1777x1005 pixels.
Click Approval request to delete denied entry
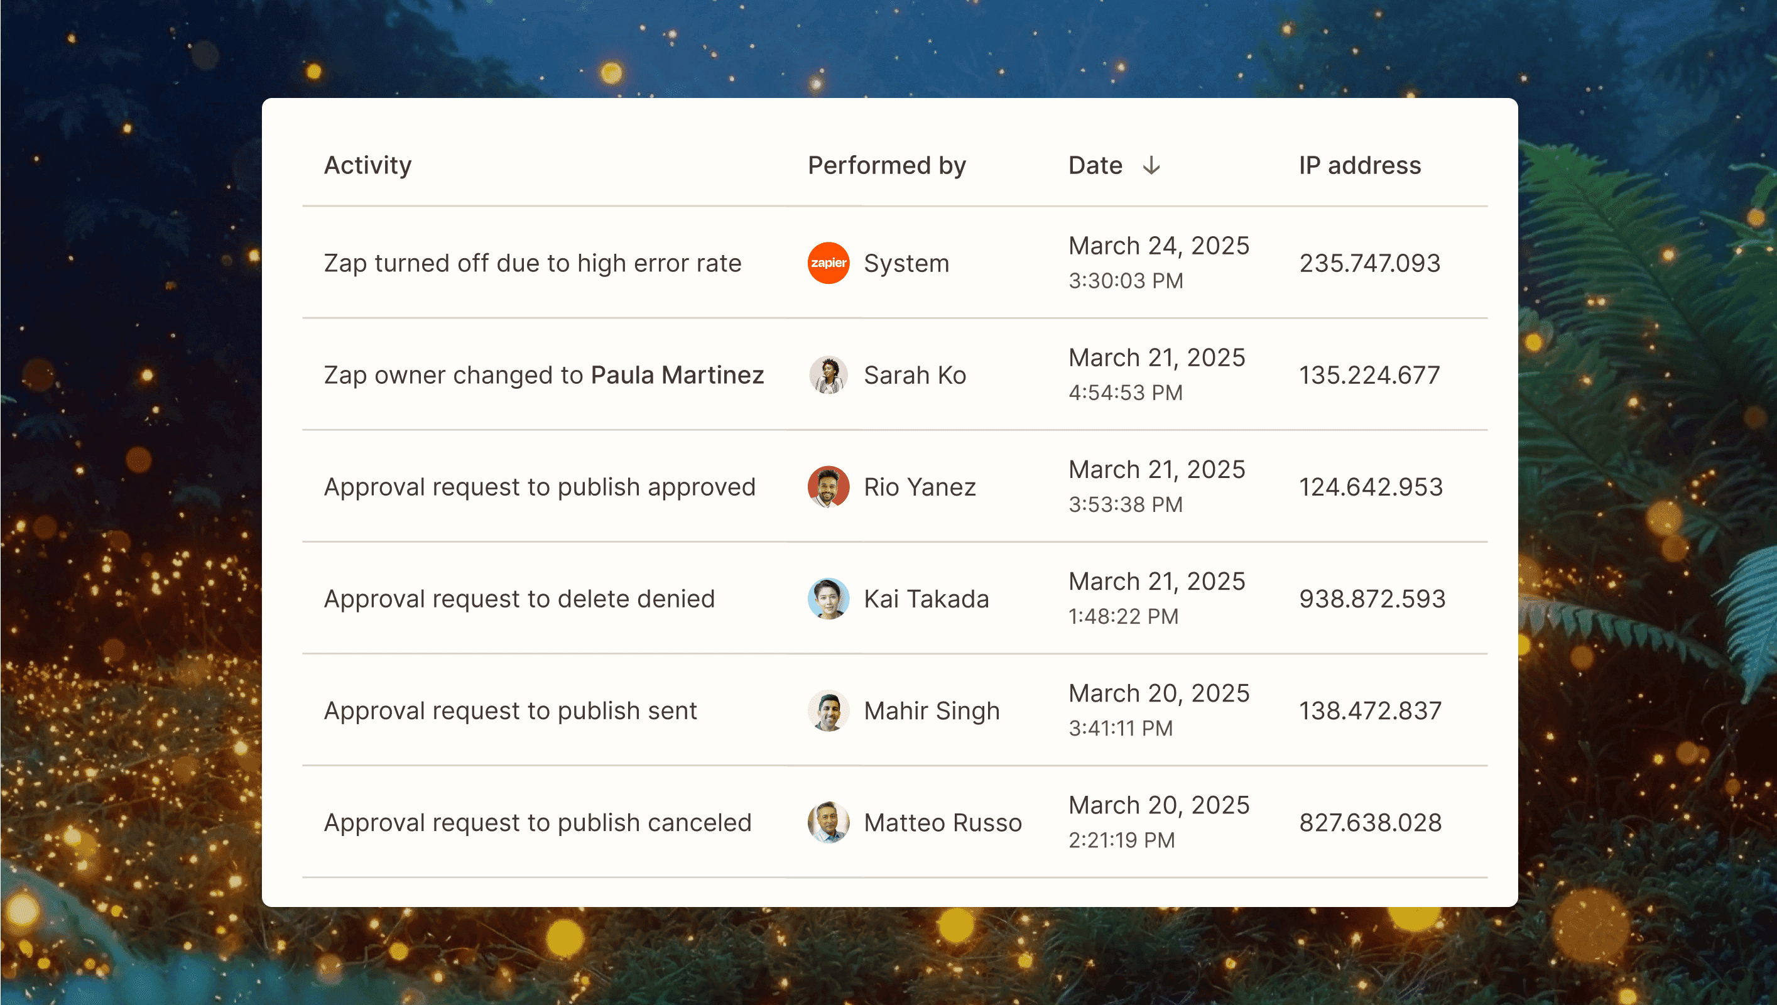[x=519, y=599]
